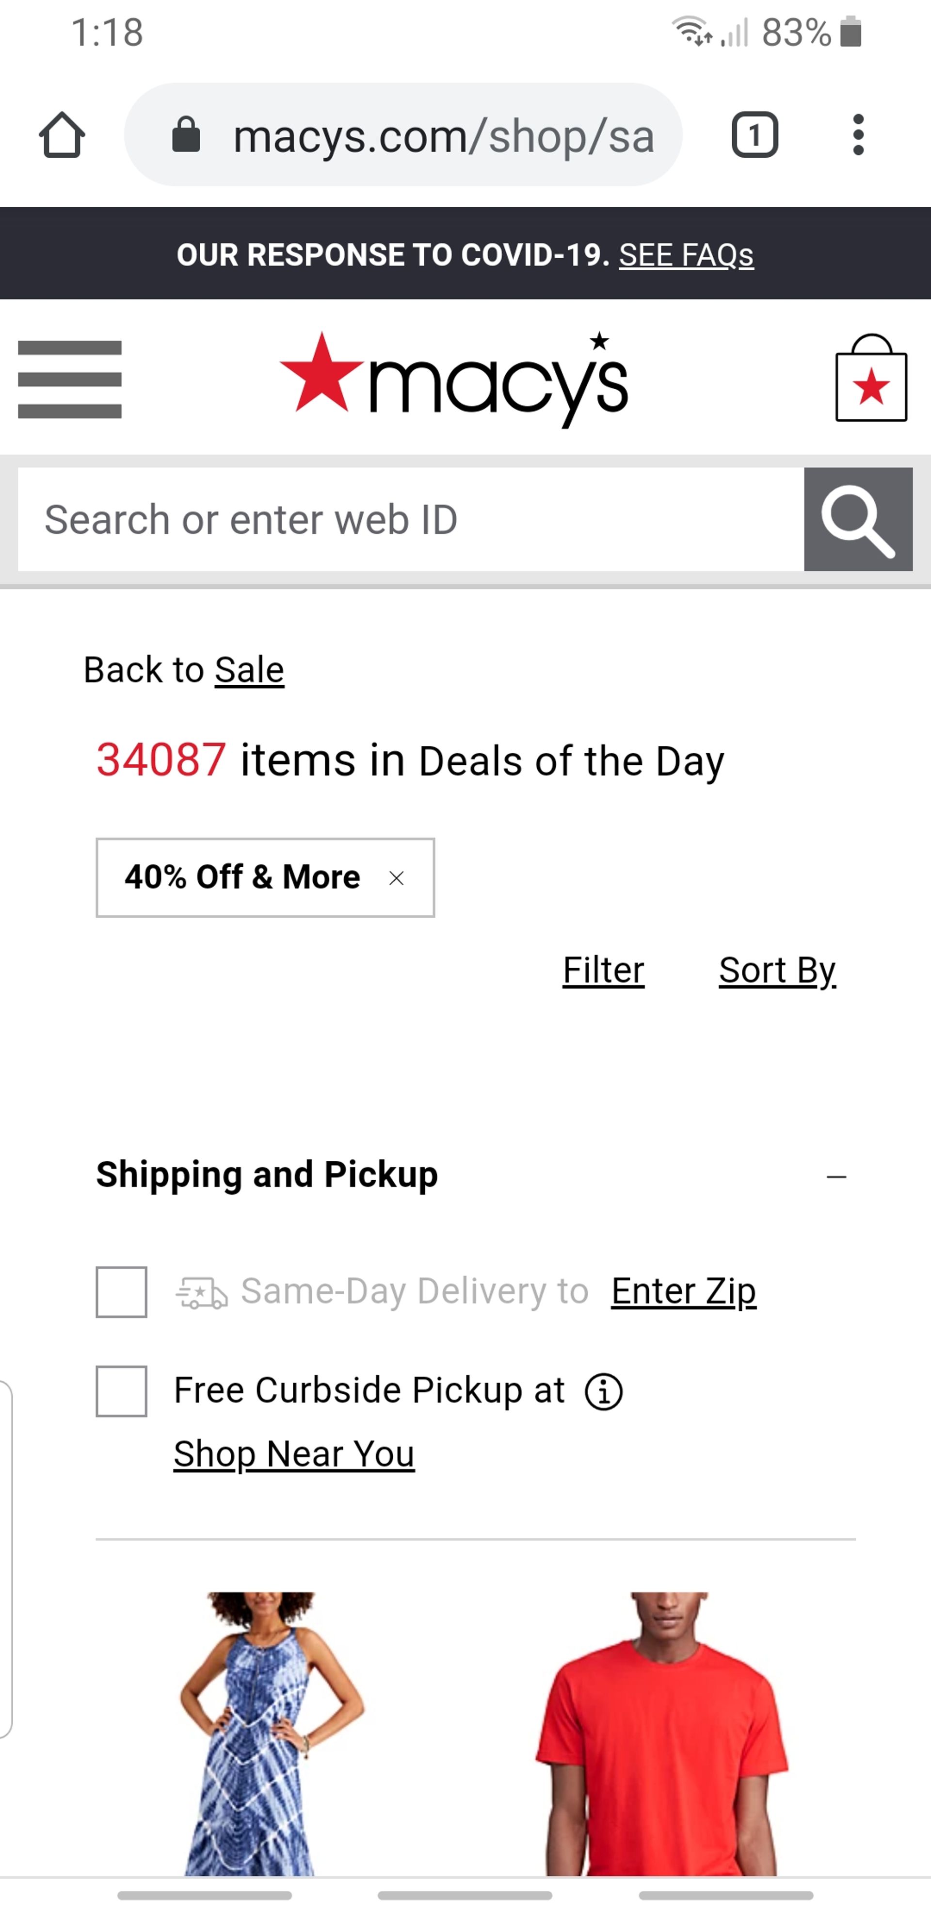Open the Sort By options
Viewport: 931px width, 1915px height.
click(x=777, y=970)
